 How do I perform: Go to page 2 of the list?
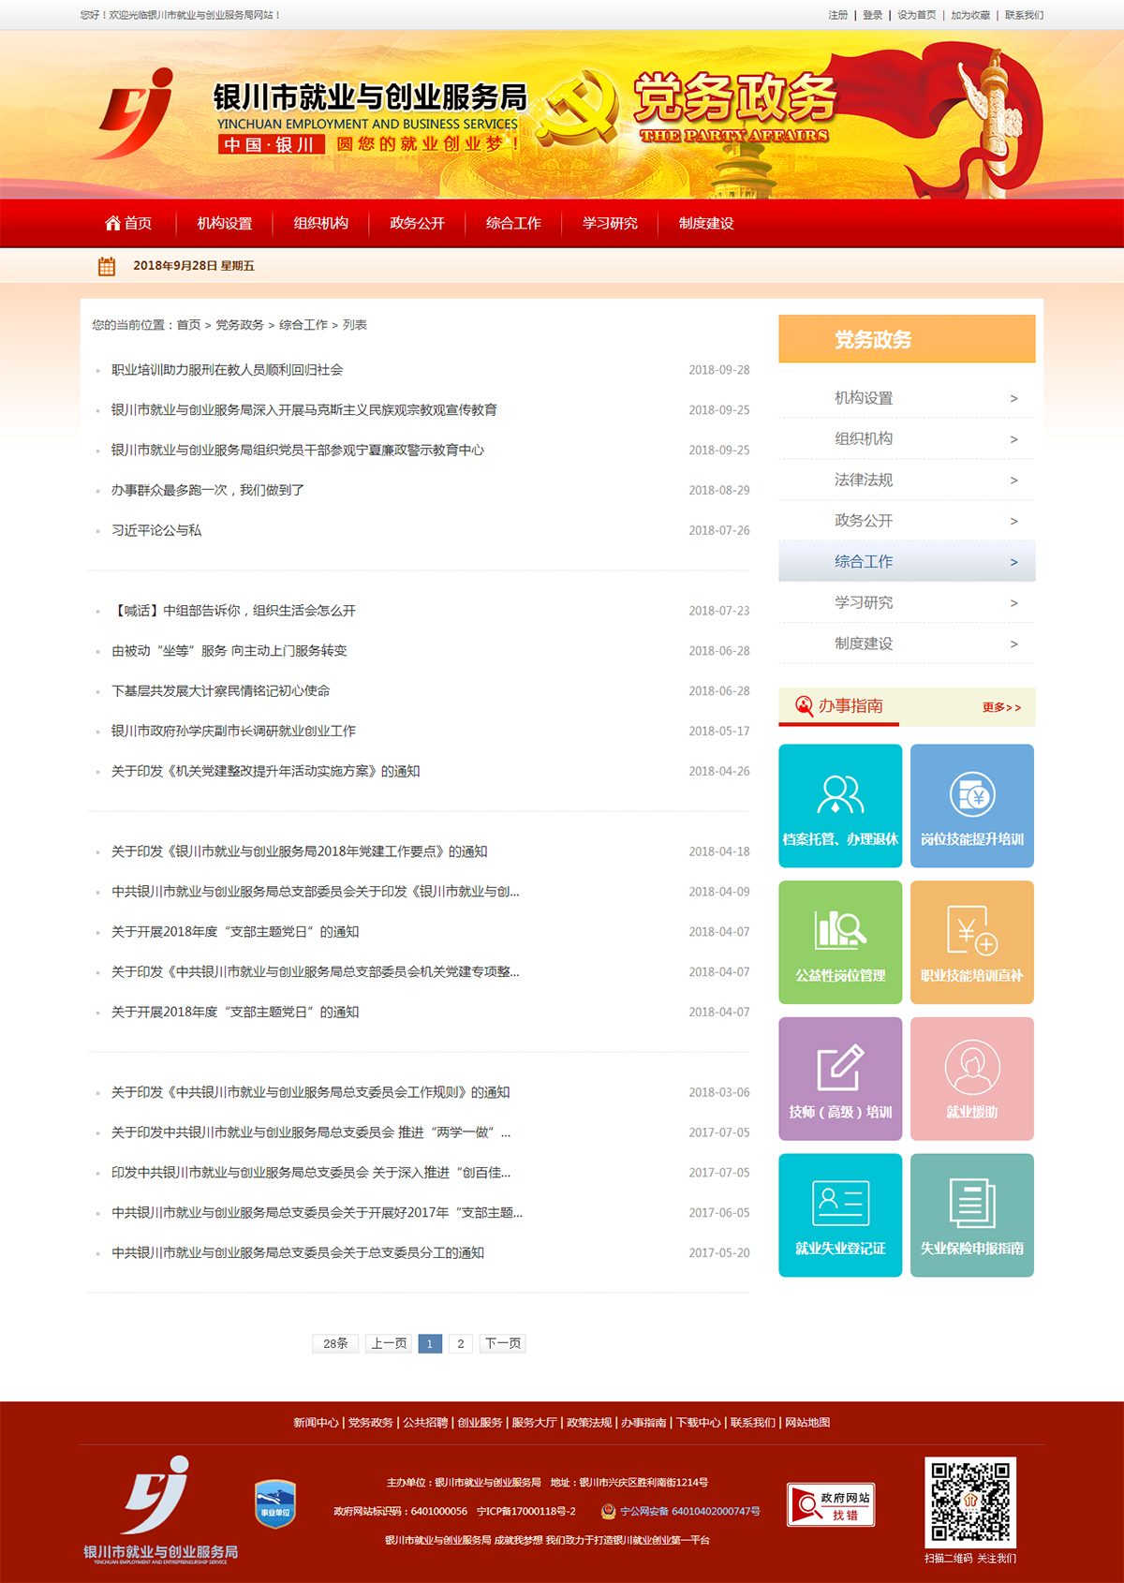(x=460, y=1343)
